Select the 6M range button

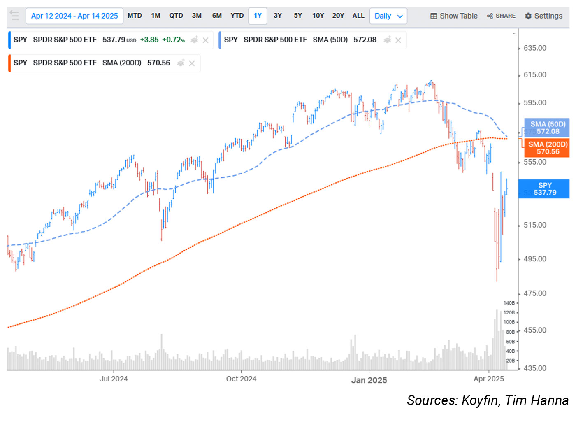(x=217, y=16)
